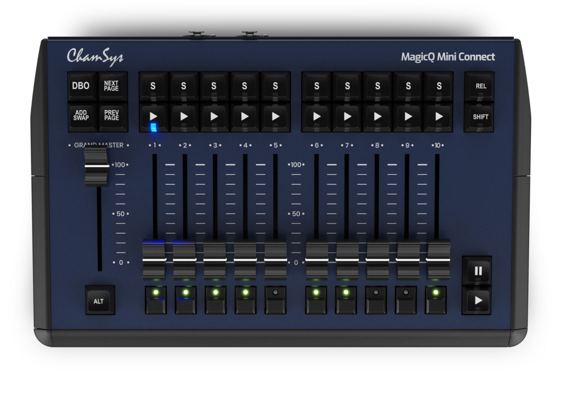Viewport: 561px width, 398px height.
Task: Toggle the lit flash button under fader 2
Action: (x=186, y=300)
